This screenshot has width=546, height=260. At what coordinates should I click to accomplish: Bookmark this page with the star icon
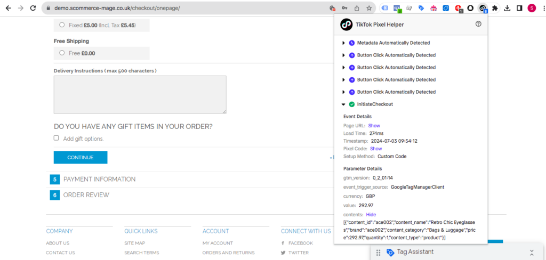pyautogui.click(x=369, y=8)
